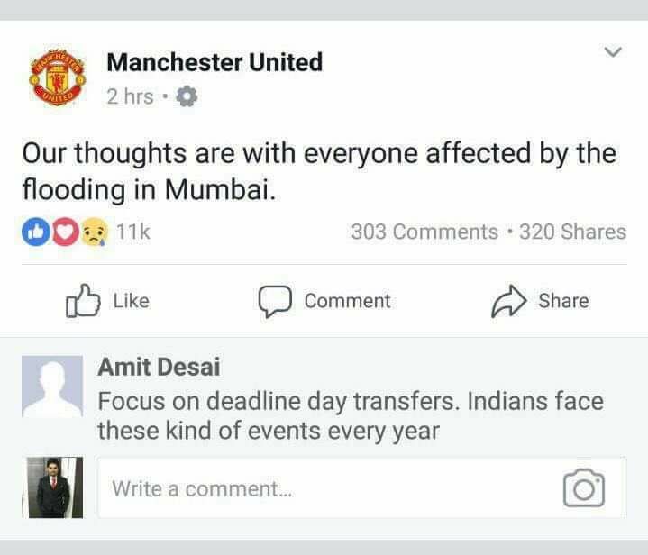Viewport: 648px width, 555px height.
Task: Click your own profile photo beside comment box
Action: [54, 487]
